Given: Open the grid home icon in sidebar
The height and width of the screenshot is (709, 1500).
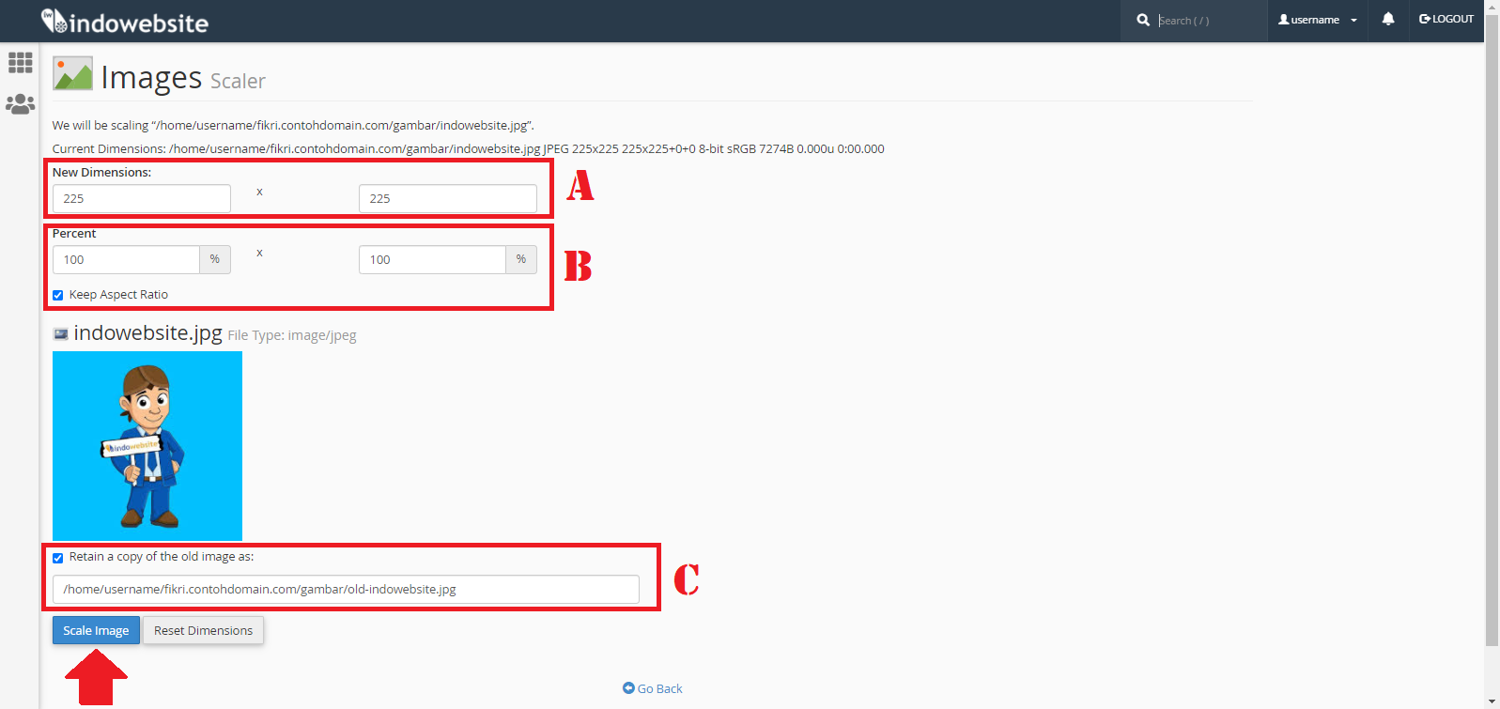Looking at the screenshot, I should [20, 63].
